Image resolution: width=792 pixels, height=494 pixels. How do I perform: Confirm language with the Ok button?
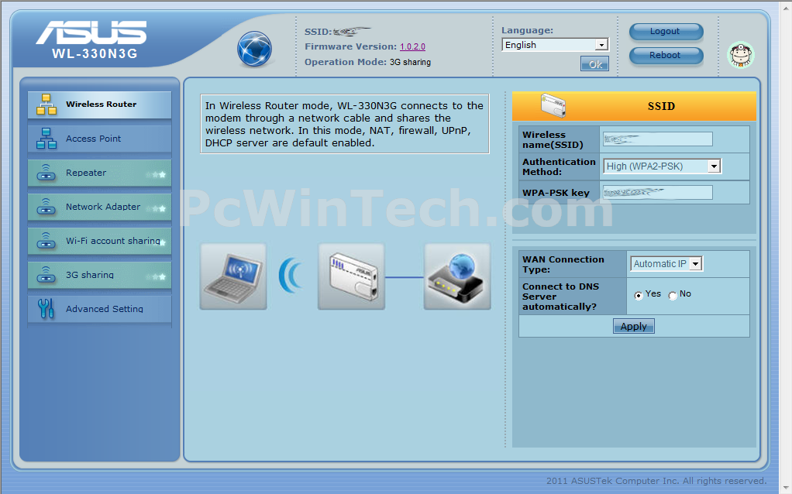[594, 64]
